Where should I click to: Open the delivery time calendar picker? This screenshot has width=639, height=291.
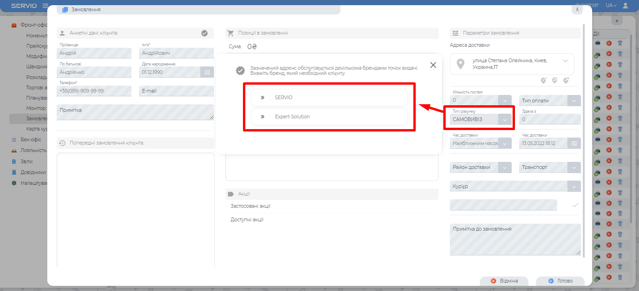point(574,143)
